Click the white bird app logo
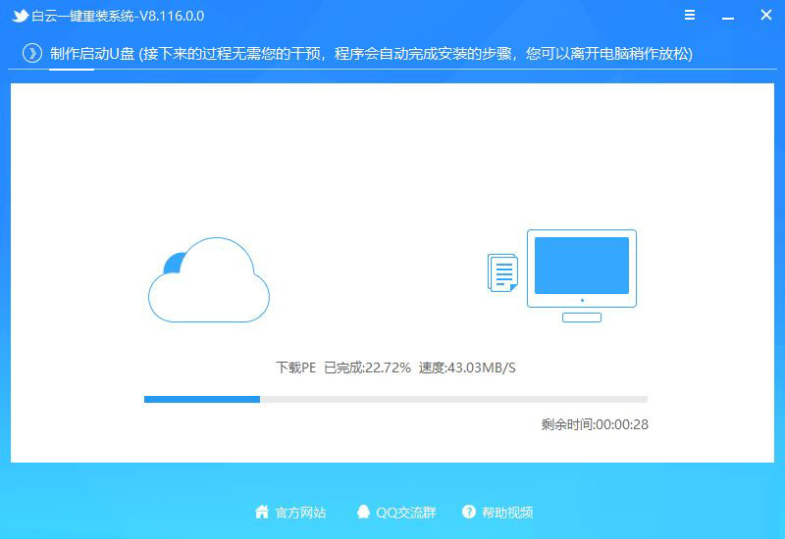 click(x=20, y=16)
